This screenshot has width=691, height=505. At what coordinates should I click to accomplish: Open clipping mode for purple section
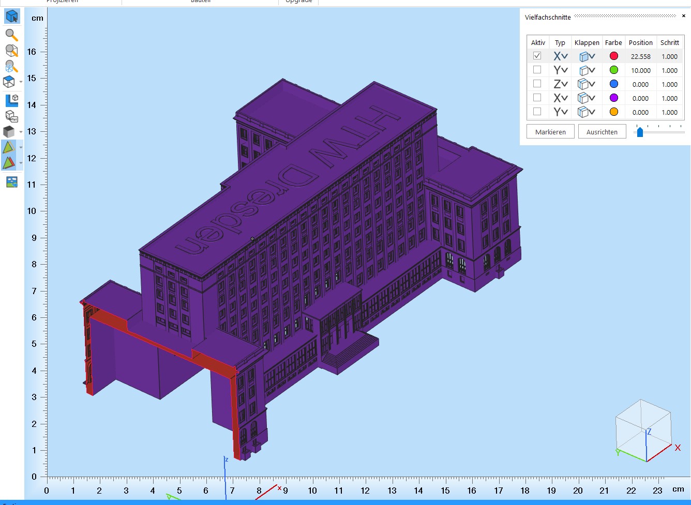click(587, 98)
